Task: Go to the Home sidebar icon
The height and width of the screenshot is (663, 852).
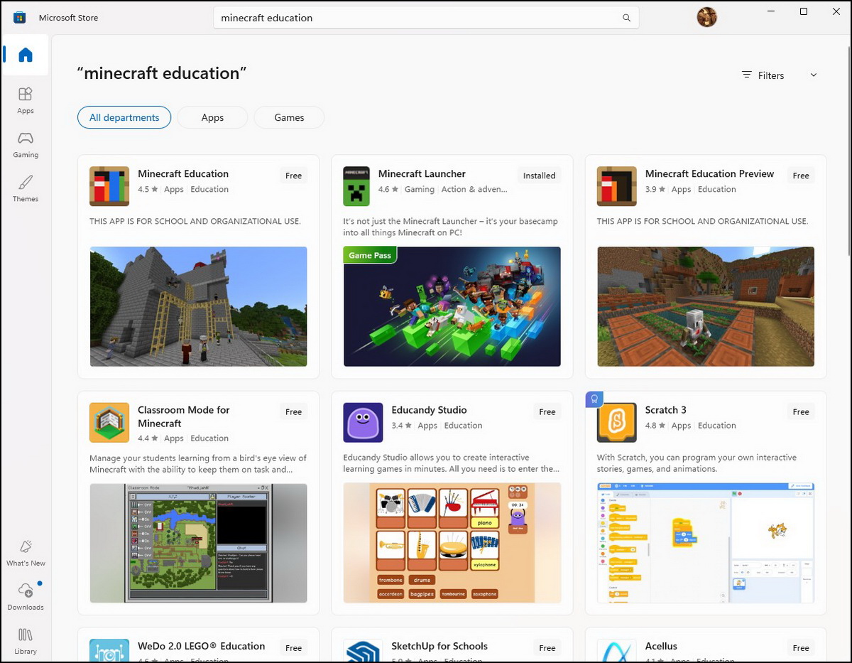Action: pos(26,55)
